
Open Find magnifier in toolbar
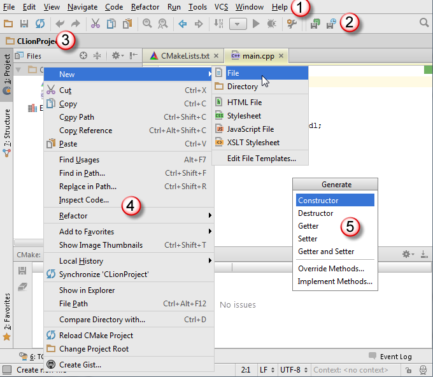click(147, 24)
